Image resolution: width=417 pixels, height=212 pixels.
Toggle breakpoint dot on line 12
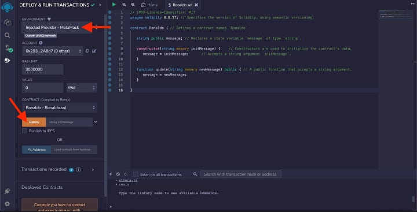109,69
